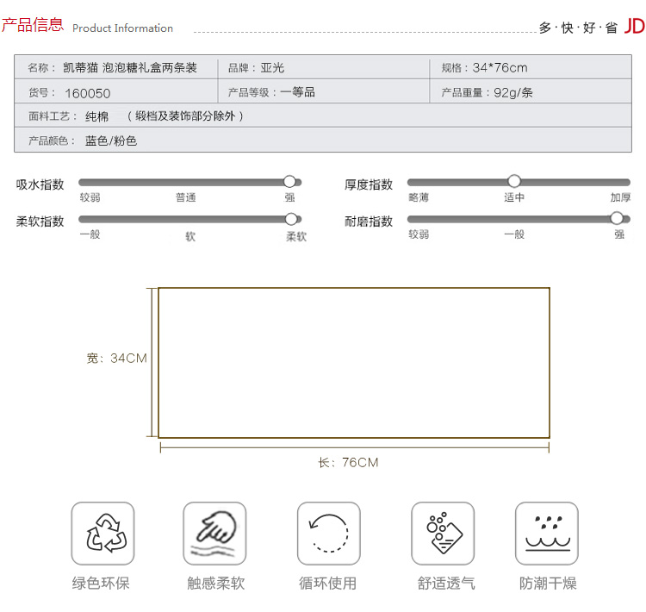Click the circular reuse arrow icon
The width and height of the screenshot is (646, 612).
[x=328, y=534]
